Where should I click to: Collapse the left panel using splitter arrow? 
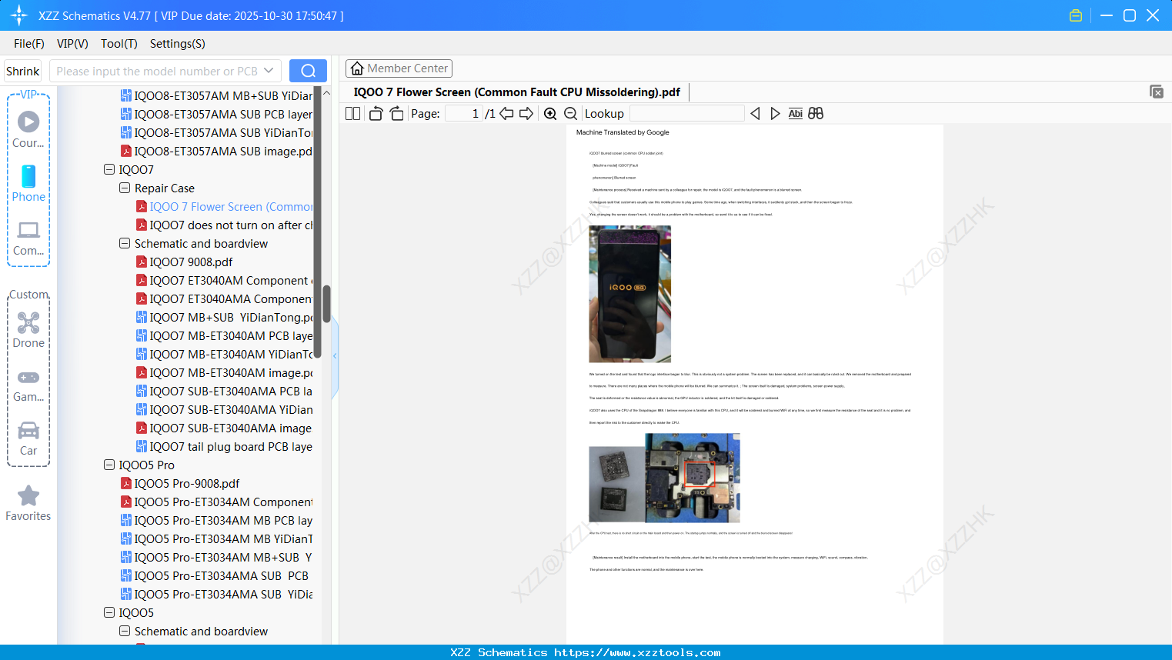click(335, 355)
